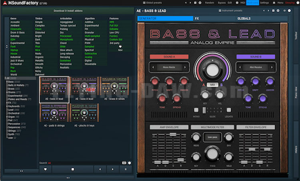The height and width of the screenshot is (181, 300).
Task: Click the Mix button between A and B
Action: (212, 85)
